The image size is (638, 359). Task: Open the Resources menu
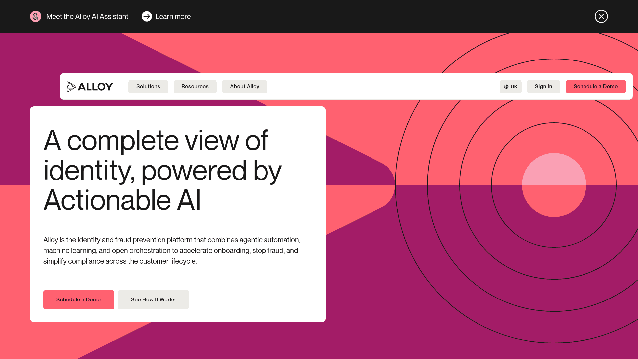click(x=195, y=87)
